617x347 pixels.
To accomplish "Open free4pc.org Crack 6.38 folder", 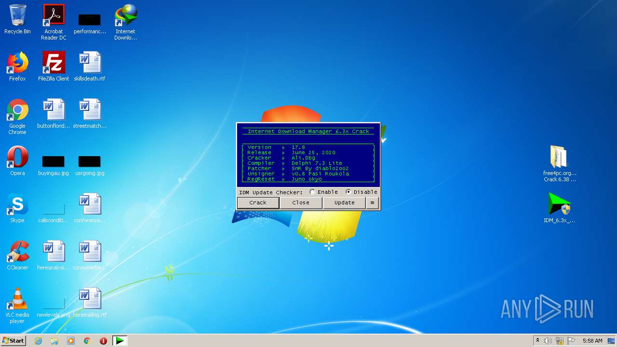I will (560, 164).
